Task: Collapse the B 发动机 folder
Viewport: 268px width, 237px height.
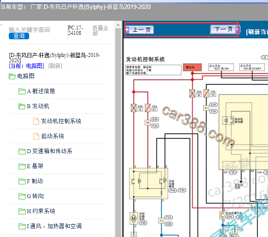Action: [x=38, y=106]
